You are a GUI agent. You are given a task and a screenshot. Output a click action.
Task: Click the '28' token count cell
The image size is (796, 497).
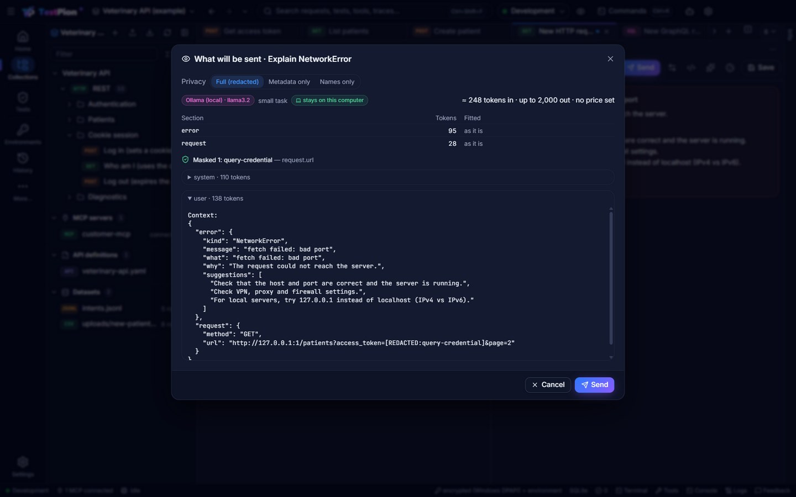pyautogui.click(x=452, y=144)
